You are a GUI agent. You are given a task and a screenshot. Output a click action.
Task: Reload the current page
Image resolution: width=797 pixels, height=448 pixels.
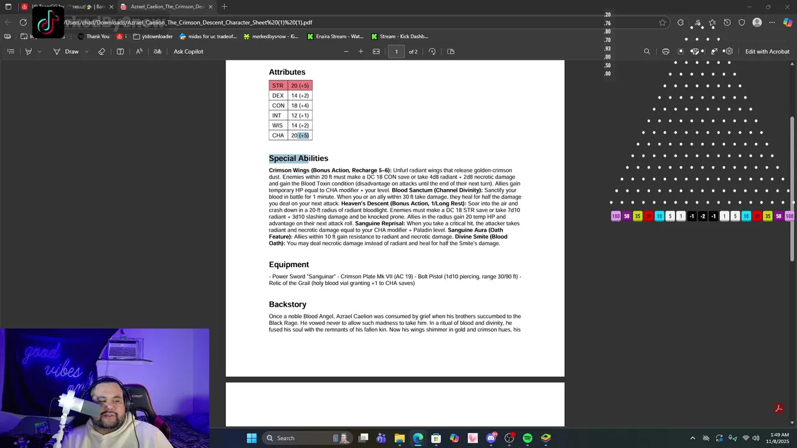pos(23,22)
